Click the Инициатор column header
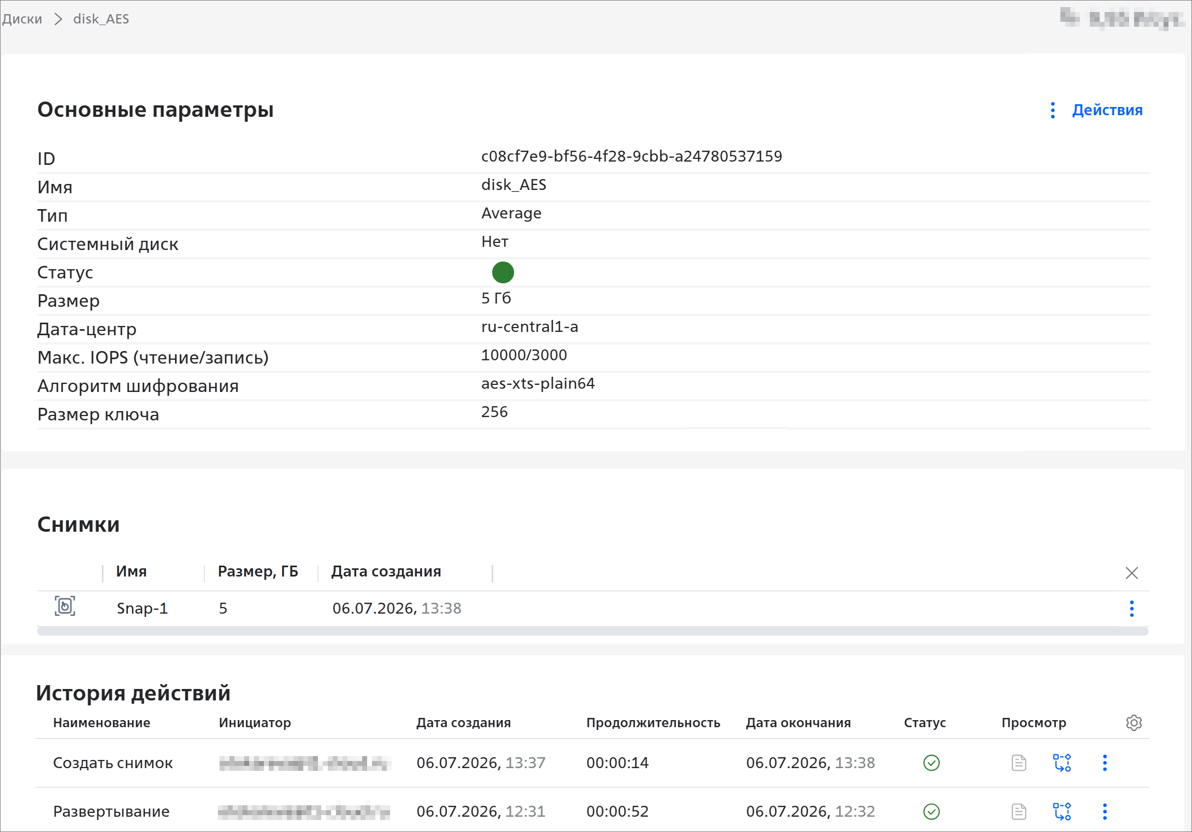Image resolution: width=1192 pixels, height=832 pixels. pos(255,723)
